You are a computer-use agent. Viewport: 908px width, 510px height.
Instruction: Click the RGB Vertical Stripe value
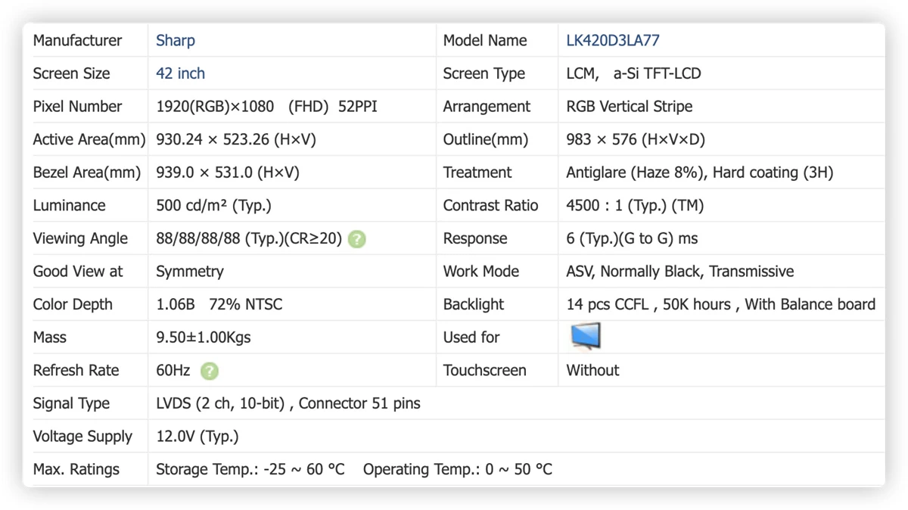[x=630, y=107]
